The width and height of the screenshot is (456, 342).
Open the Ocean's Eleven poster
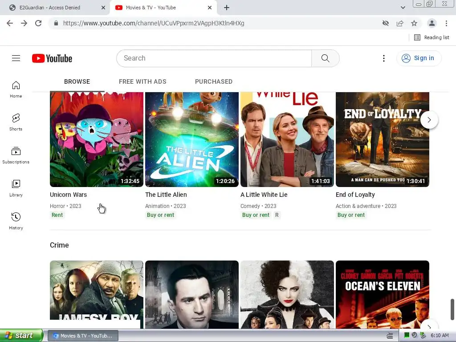pyautogui.click(x=383, y=295)
